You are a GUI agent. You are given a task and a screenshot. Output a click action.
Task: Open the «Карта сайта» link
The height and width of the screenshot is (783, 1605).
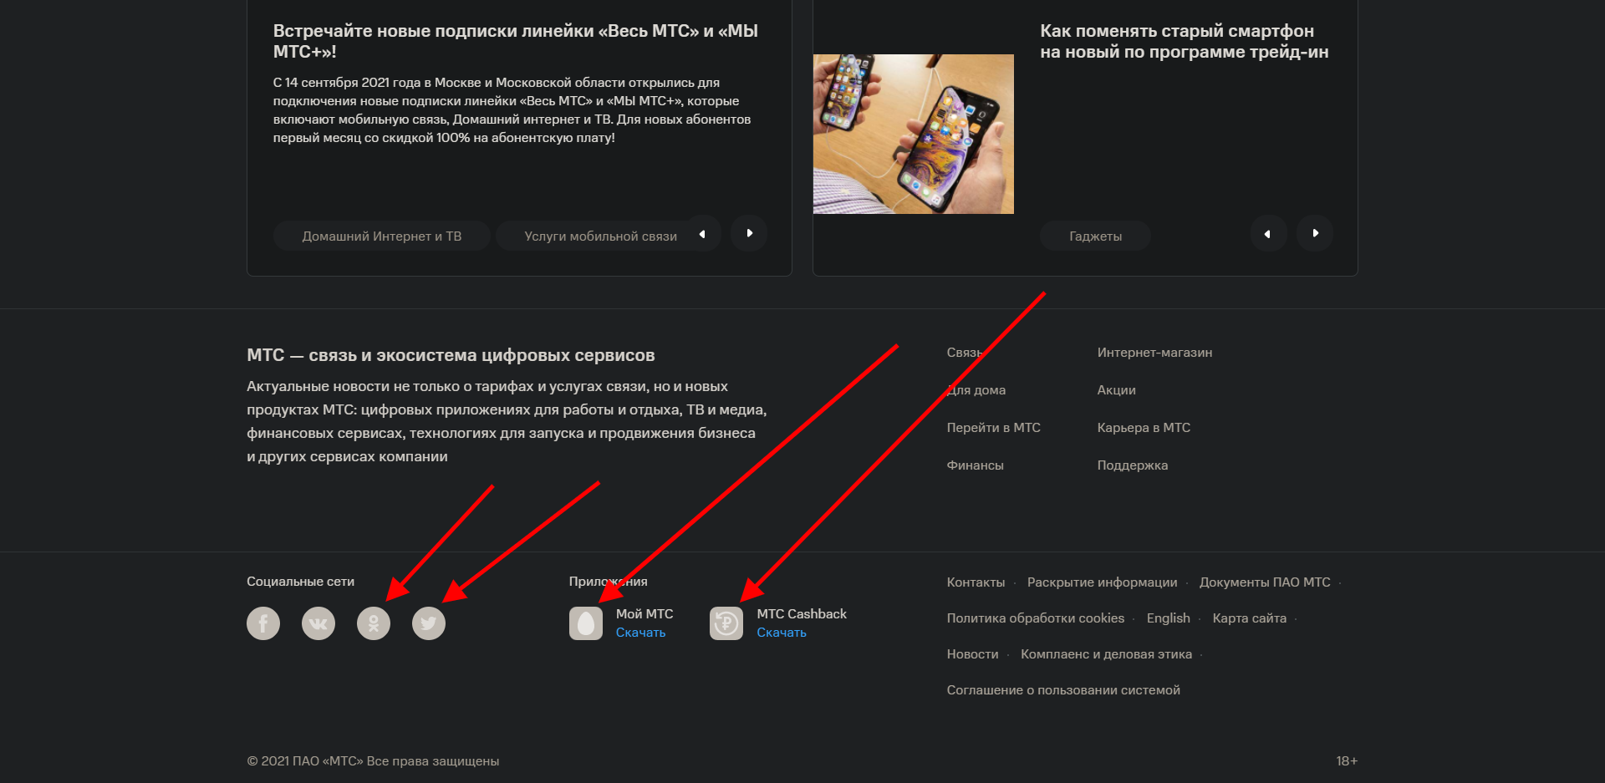point(1249,618)
